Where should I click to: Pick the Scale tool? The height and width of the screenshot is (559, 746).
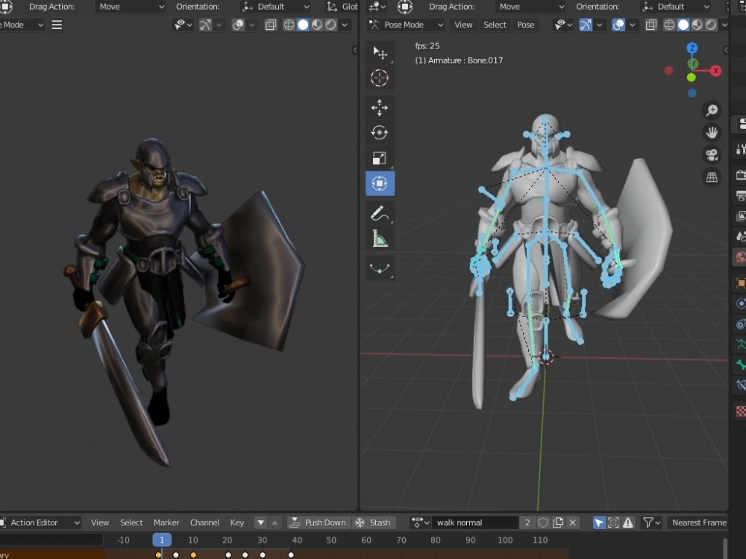pyautogui.click(x=380, y=157)
